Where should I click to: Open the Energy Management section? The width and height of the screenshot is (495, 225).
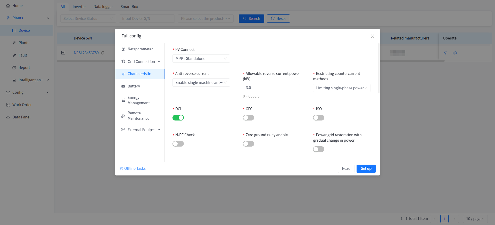[138, 100]
